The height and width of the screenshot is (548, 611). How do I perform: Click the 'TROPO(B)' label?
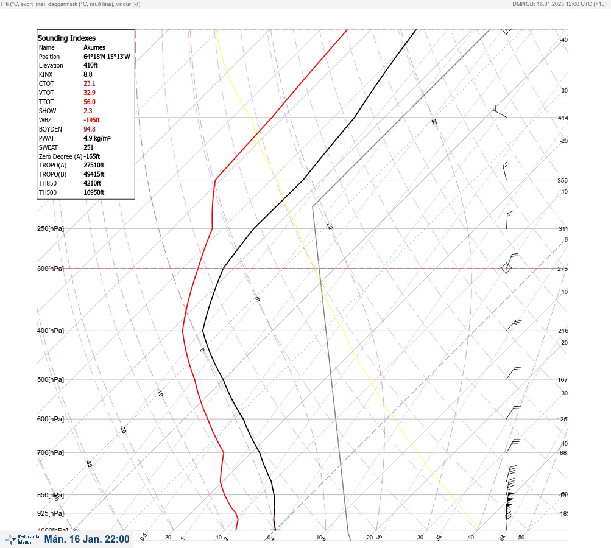point(52,174)
